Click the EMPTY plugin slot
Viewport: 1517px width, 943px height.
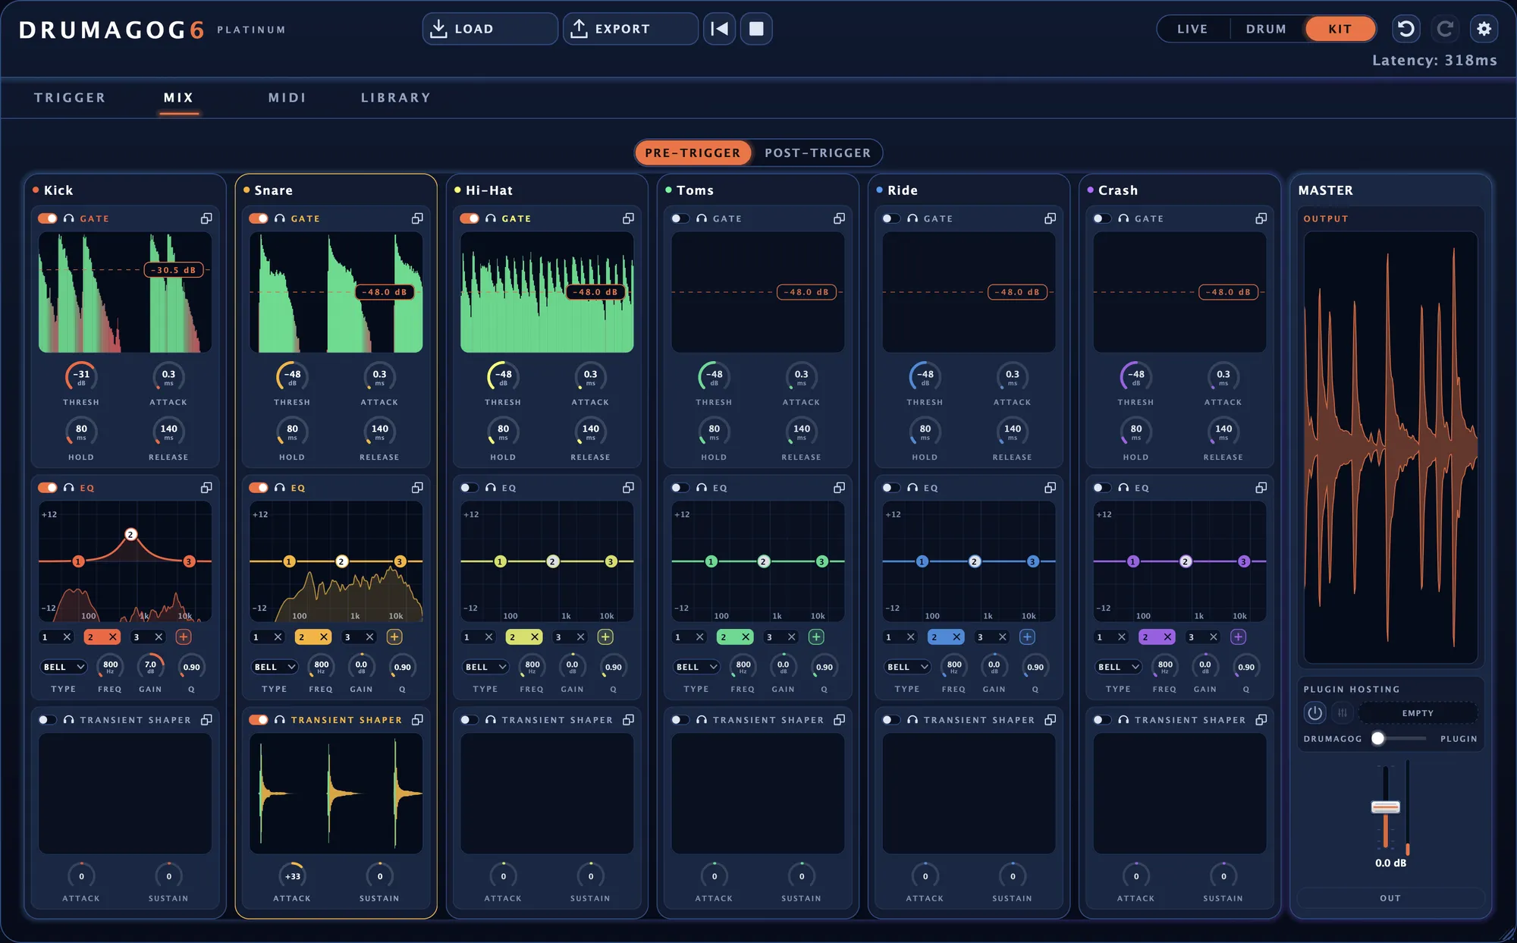(x=1418, y=713)
